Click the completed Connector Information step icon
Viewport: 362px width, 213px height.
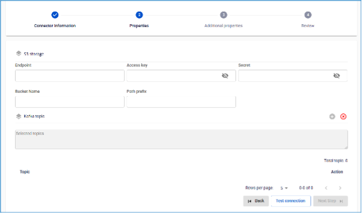point(55,15)
